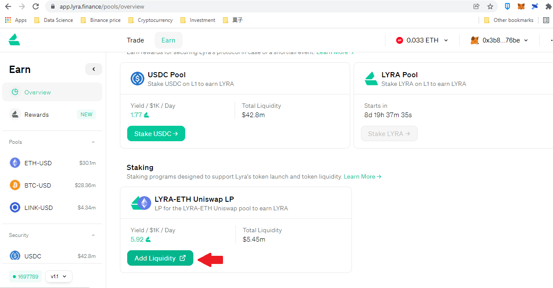Viewport: 553px width, 288px height.
Task: Click the MetaMask fox beside wallet address
Action: 475,40
